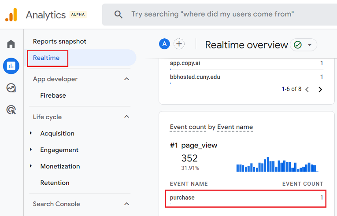This screenshot has width=337, height=216.
Task: Click the EVENT NAME column header
Action: [x=189, y=184]
